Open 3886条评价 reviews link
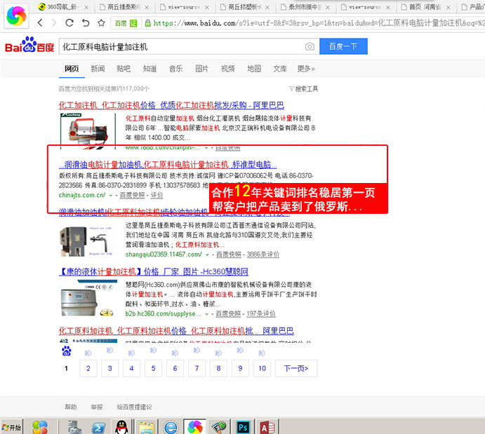The image size is (485, 434). (263, 255)
